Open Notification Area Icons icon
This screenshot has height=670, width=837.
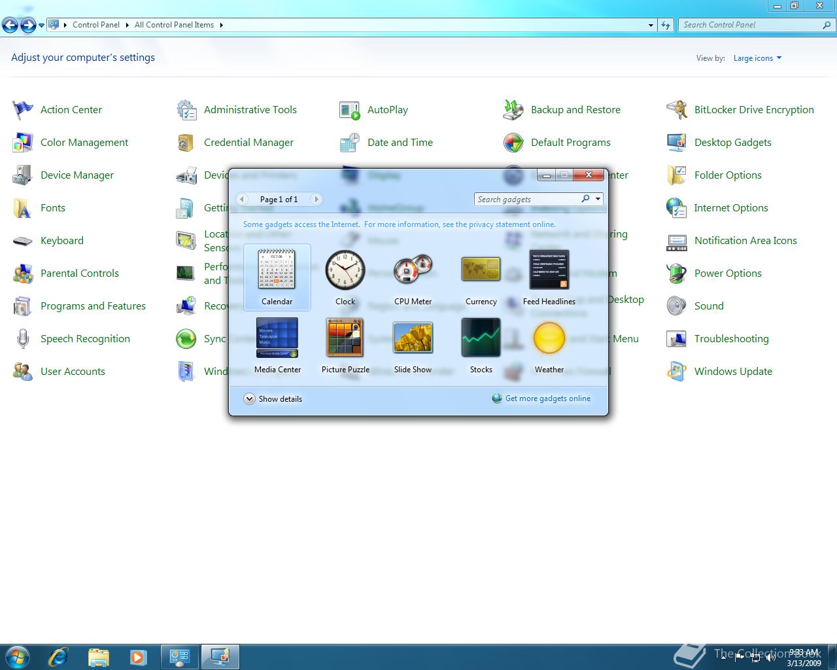click(x=677, y=242)
